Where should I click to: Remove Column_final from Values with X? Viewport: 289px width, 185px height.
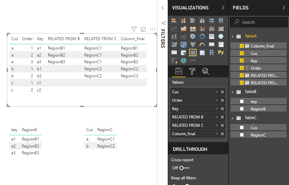click(222, 134)
